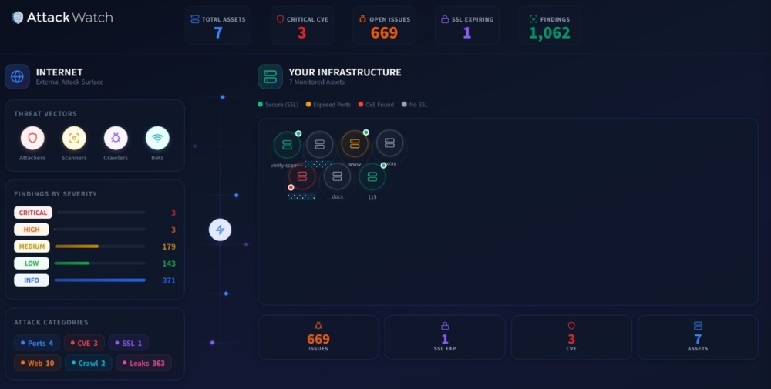Choose the Web 10 category chip

point(37,363)
